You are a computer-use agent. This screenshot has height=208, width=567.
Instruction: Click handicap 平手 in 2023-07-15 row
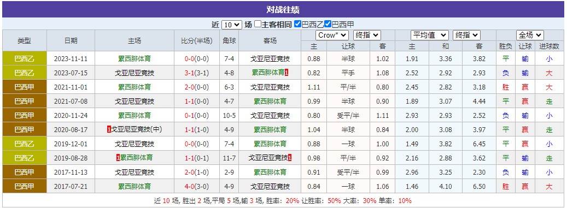coord(348,73)
